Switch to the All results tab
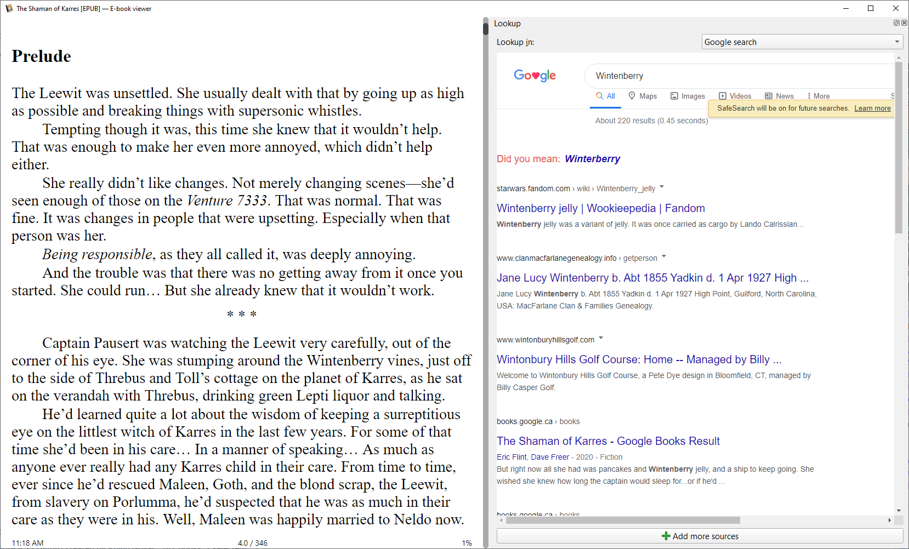 click(x=606, y=96)
